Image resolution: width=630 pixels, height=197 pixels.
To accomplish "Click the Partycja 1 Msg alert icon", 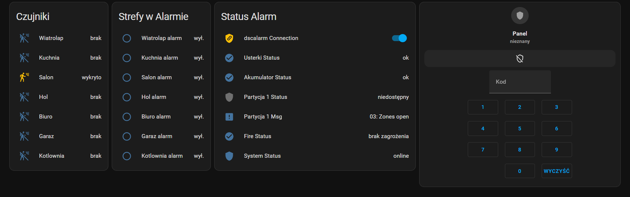I will [229, 117].
